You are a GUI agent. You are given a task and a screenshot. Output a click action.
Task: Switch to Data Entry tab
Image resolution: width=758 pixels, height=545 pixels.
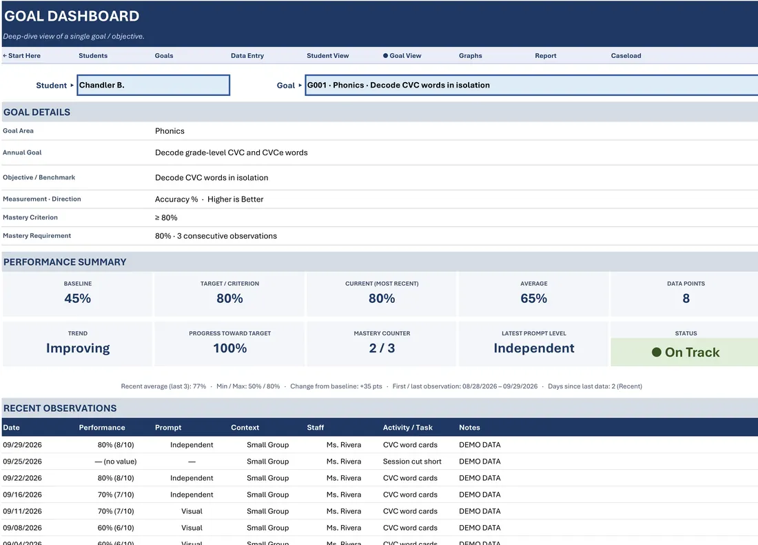(247, 56)
